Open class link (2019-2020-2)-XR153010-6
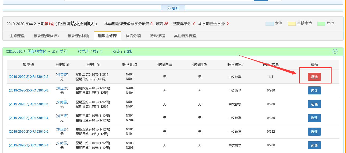The width and height of the screenshot is (346, 153). click(x=28, y=104)
